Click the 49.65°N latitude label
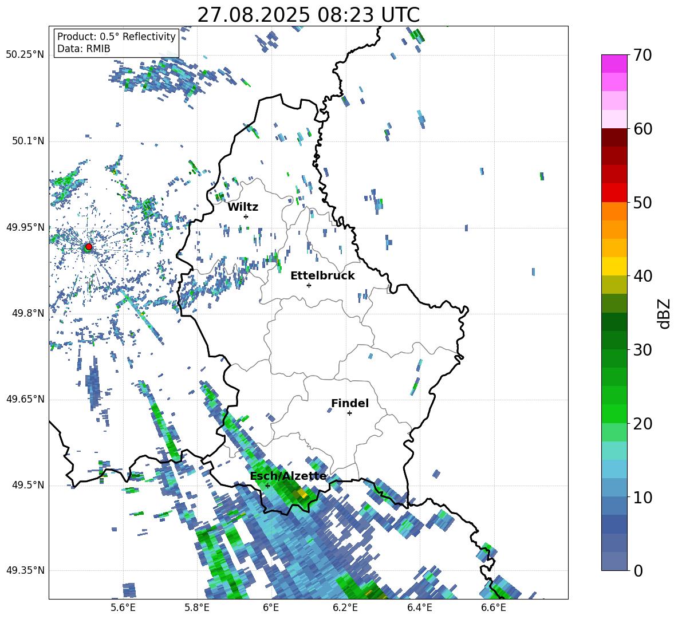Screen dimensions: 678x619 point(25,399)
